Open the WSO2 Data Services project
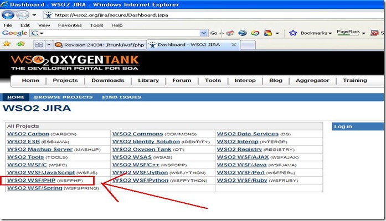Image resolution: width=386 pixels, height=221 pixels. click(248, 134)
